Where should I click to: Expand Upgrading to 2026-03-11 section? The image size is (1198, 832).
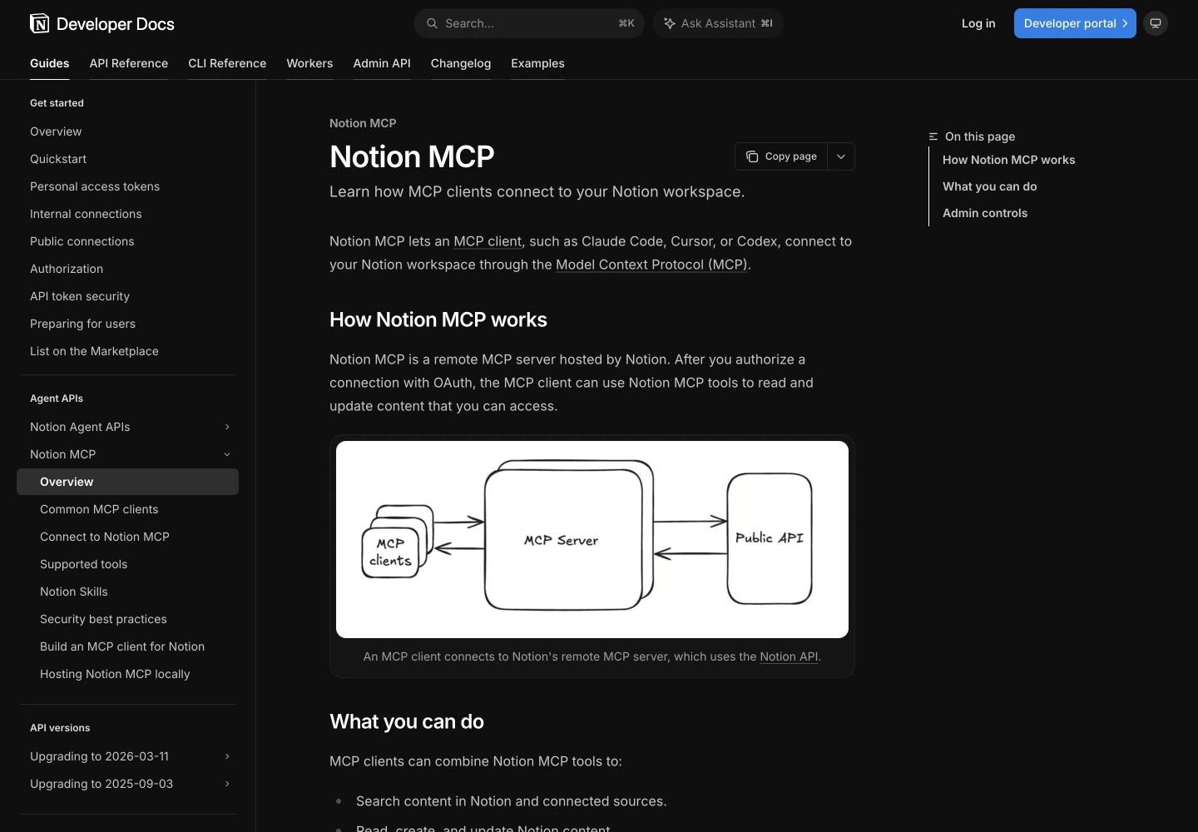pos(227,756)
